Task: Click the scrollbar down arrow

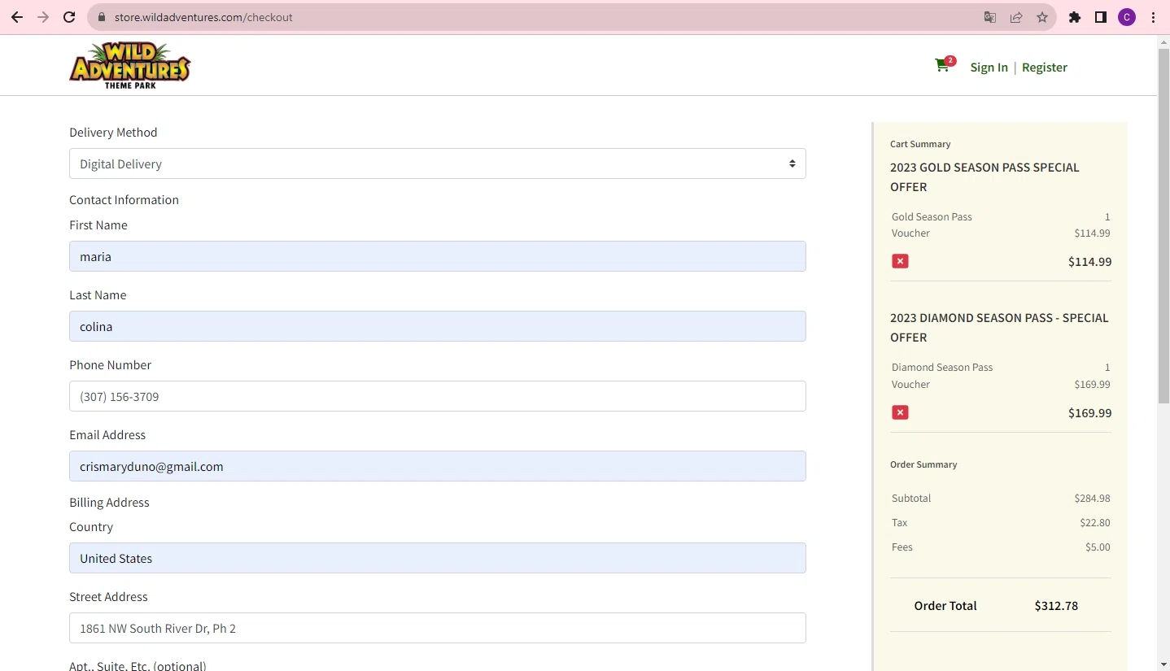Action: 1163,664
